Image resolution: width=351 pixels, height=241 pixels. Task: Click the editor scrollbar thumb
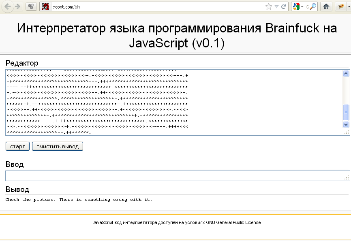pyautogui.click(x=346, y=113)
